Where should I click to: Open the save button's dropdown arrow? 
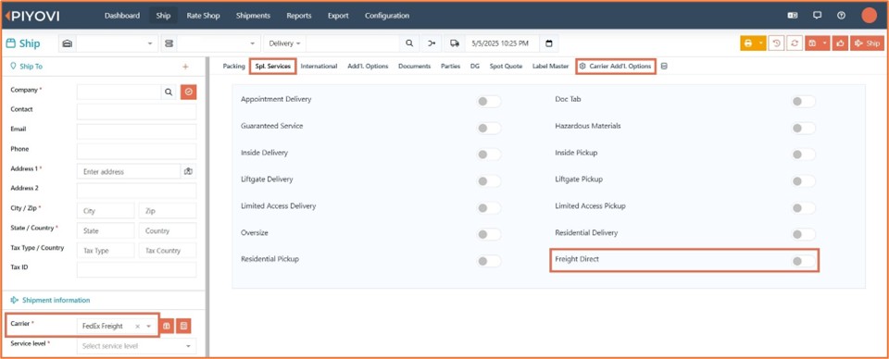(825, 43)
